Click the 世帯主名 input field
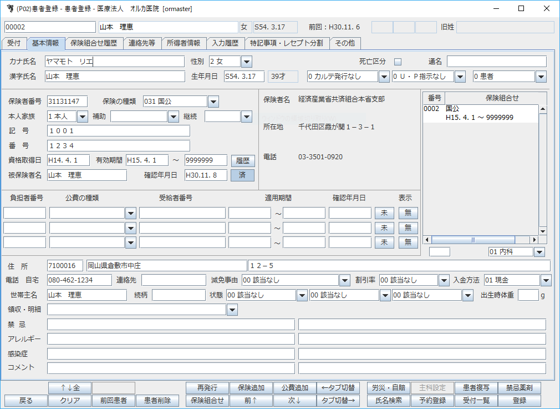This screenshot has width=560, height=409. [x=87, y=295]
